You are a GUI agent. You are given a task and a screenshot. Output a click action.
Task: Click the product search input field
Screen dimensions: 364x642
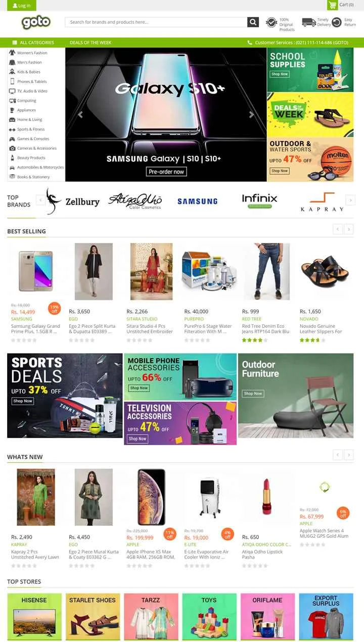[x=156, y=22]
